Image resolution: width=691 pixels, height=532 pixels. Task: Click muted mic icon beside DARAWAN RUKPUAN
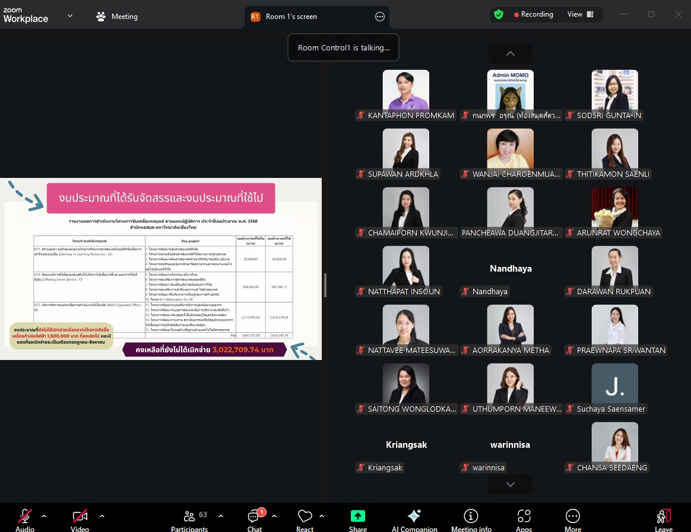pos(570,291)
